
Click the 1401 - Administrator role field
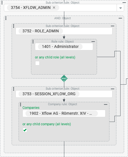[x=64, y=47]
